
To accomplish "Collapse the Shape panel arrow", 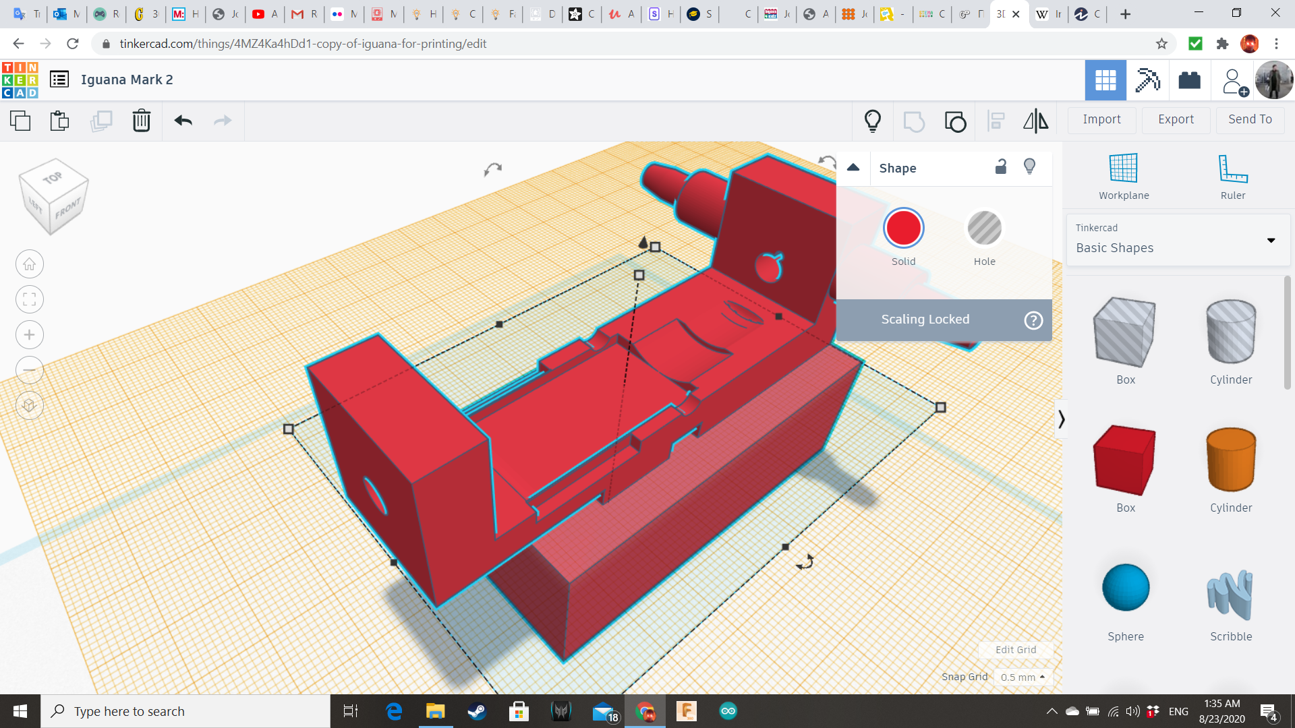I will click(x=853, y=167).
